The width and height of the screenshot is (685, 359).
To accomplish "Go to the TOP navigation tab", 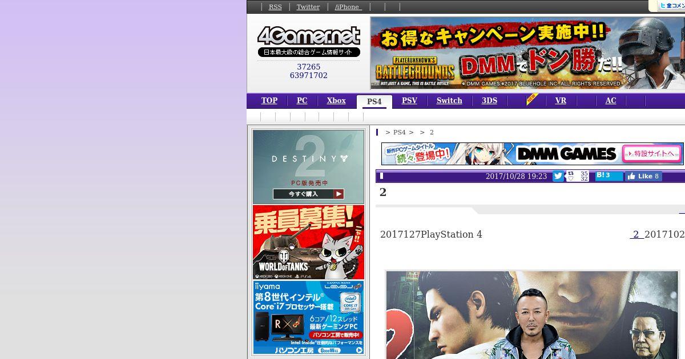I will click(x=269, y=101).
